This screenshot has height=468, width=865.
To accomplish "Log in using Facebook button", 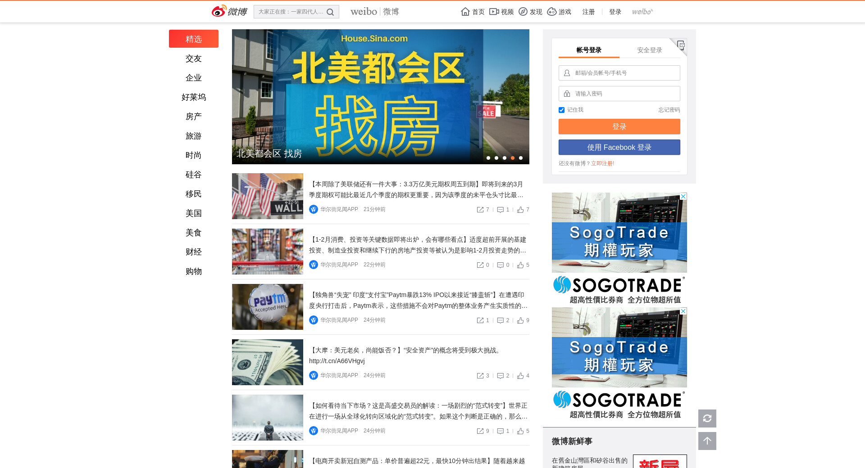I will tap(619, 147).
